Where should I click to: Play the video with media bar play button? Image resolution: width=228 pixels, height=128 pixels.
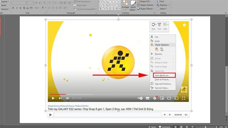[50, 115]
